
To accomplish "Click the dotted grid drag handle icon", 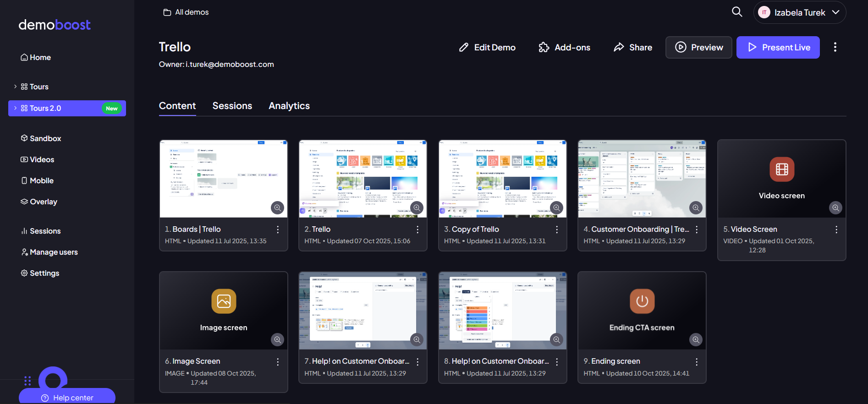I will (27, 381).
